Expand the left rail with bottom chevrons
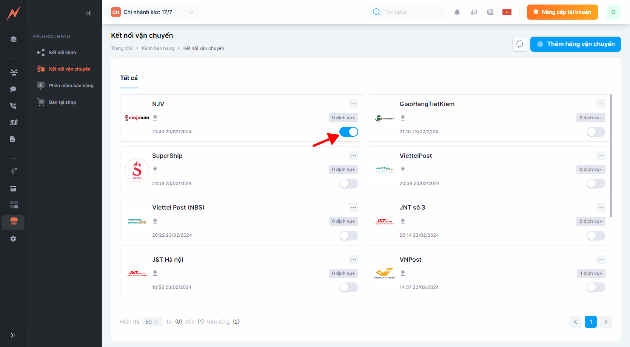The image size is (630, 347). 13,335
